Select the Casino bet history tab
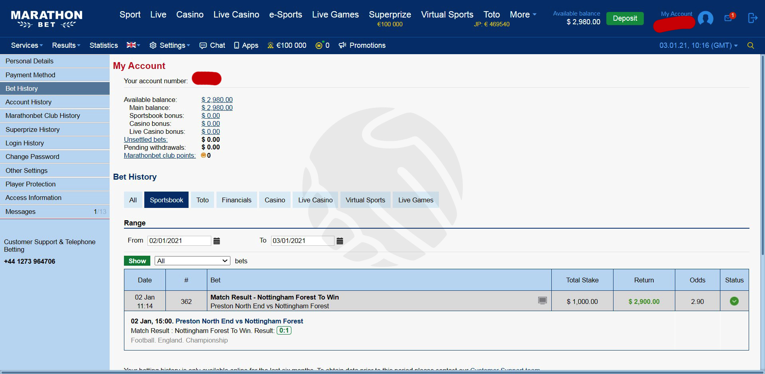Viewport: 765px width, 374px height. pos(275,200)
